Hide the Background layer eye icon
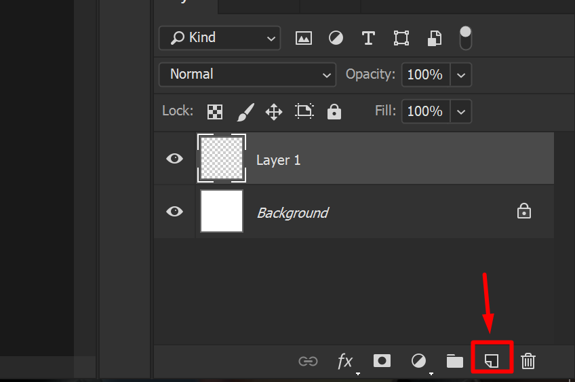Image resolution: width=575 pixels, height=382 pixels. 174,212
